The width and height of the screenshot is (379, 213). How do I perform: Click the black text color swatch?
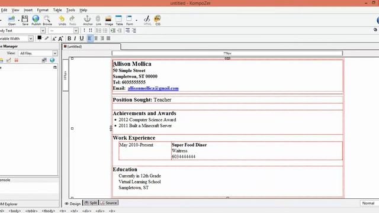click(x=40, y=38)
